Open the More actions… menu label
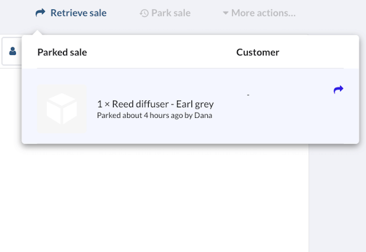Screen dimensions: 366x252 click(x=263, y=13)
